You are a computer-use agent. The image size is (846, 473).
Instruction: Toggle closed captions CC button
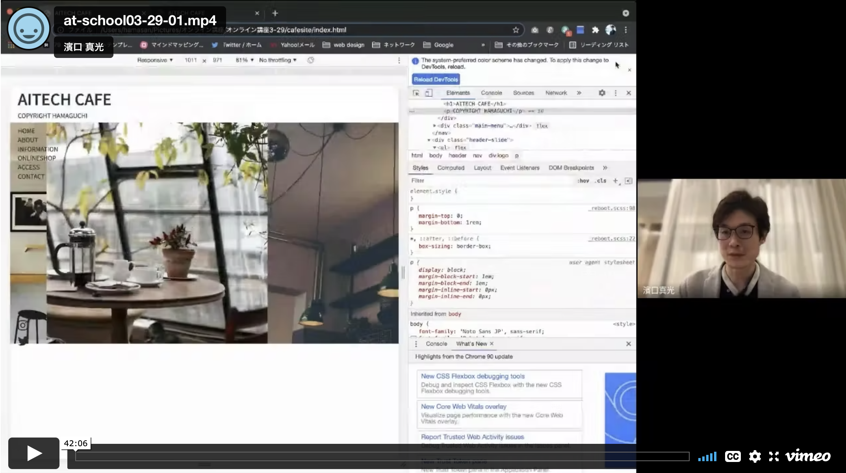coord(733,456)
